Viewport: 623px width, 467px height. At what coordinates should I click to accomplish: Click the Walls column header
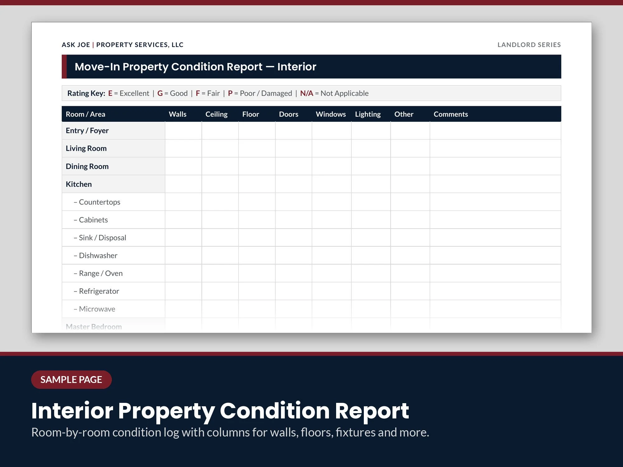[178, 114]
